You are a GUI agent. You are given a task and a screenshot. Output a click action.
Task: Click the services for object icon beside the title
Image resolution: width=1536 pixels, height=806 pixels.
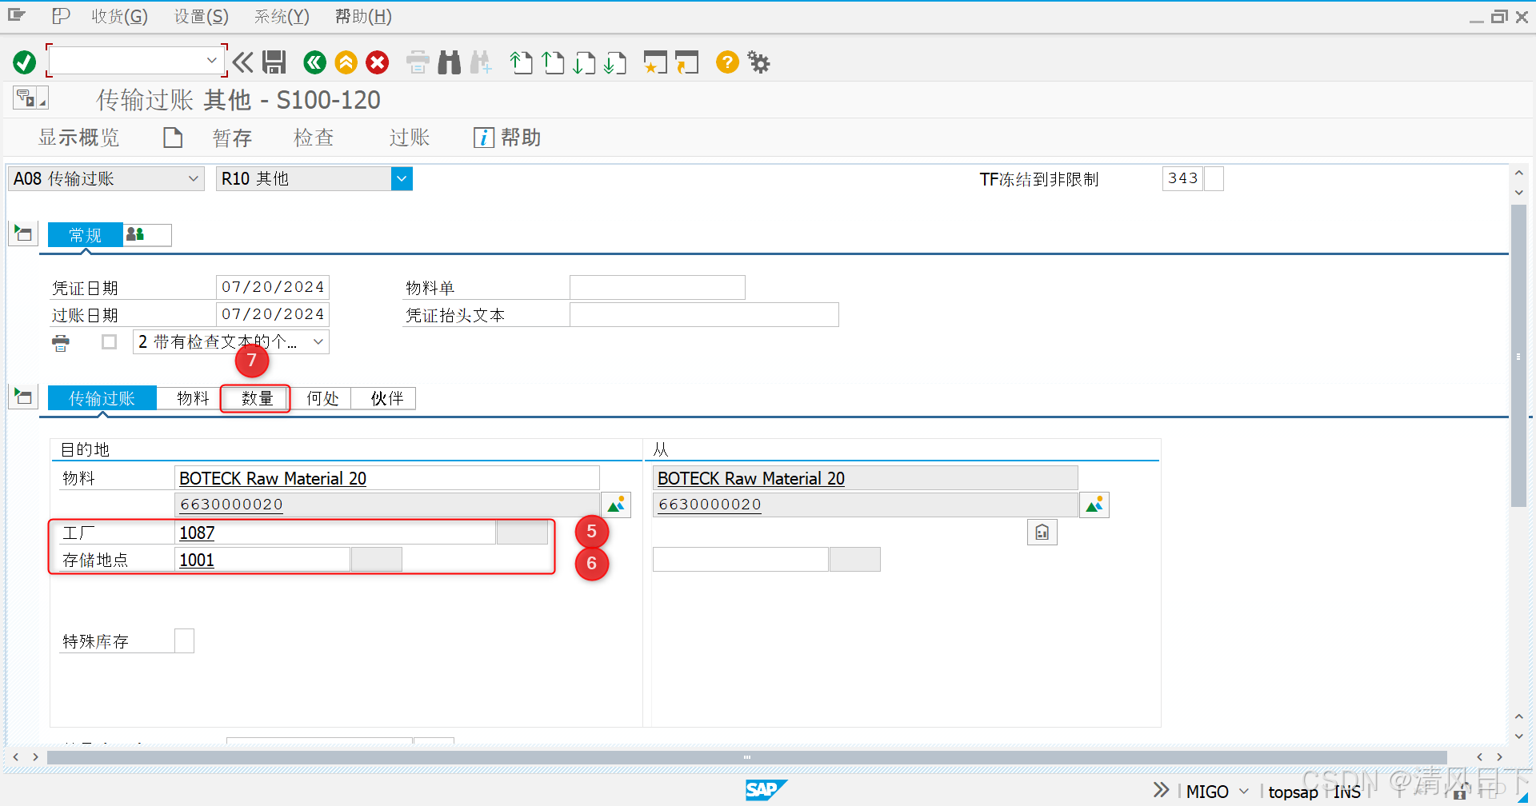coord(30,98)
